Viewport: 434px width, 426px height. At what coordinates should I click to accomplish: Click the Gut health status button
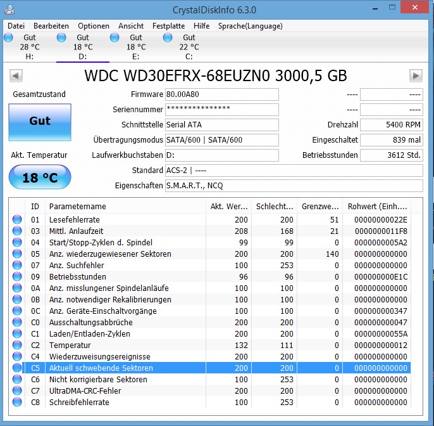coord(40,122)
